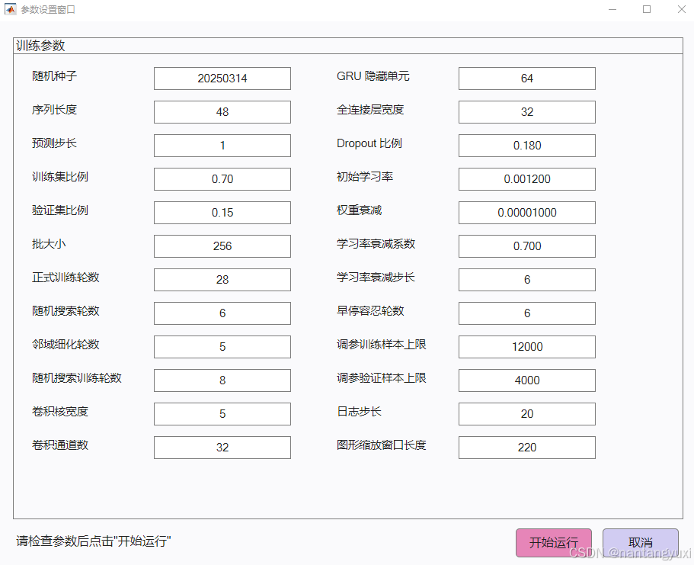
Task: Select the 卷积通道数 input field
Action: tap(222, 447)
